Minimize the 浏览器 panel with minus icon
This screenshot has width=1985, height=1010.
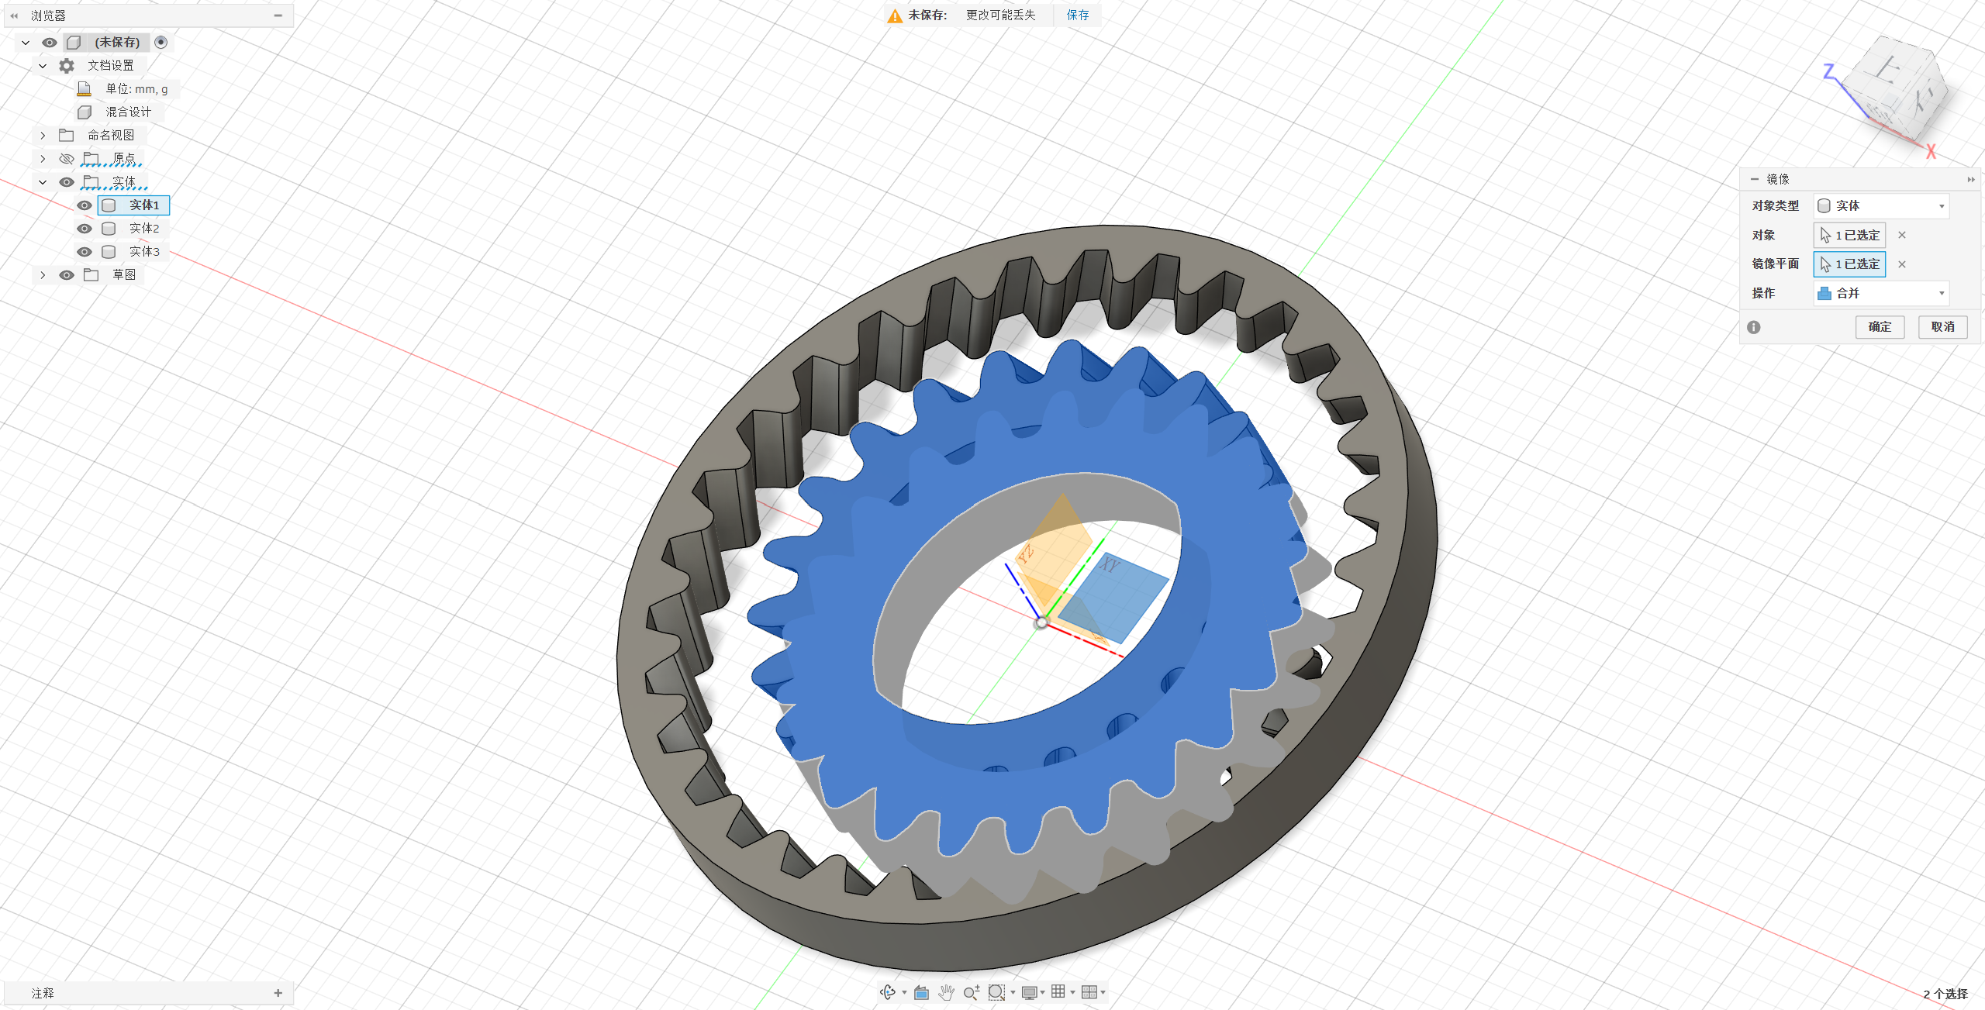pos(278,16)
